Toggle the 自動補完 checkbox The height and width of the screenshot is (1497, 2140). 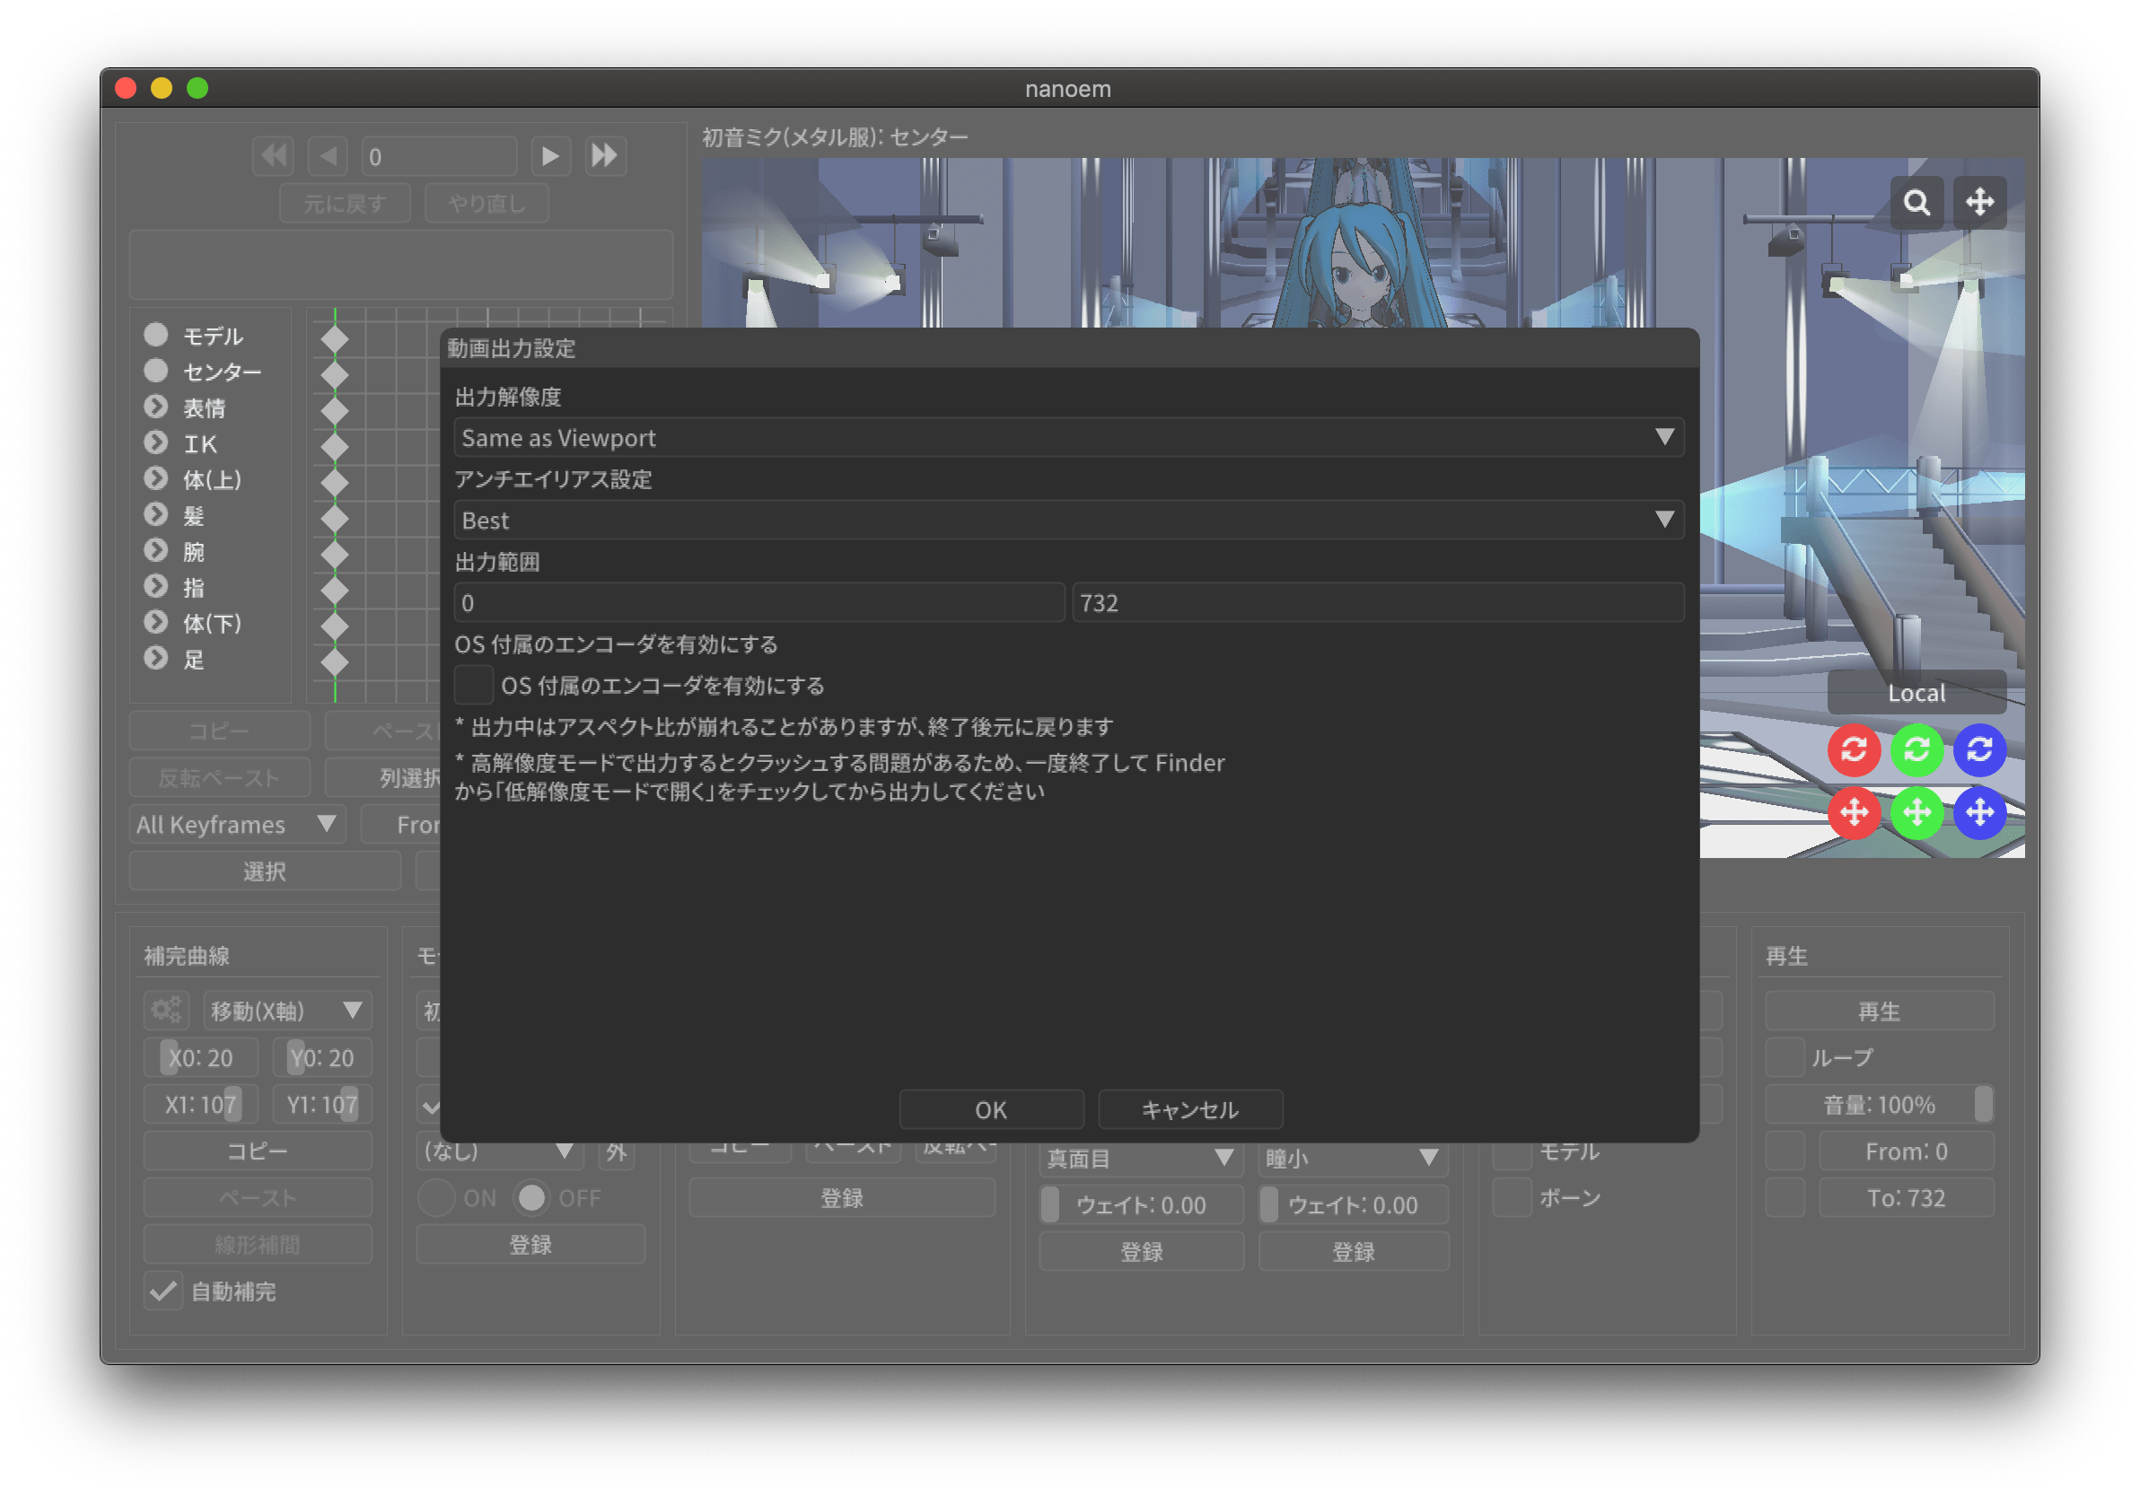[x=164, y=1291]
